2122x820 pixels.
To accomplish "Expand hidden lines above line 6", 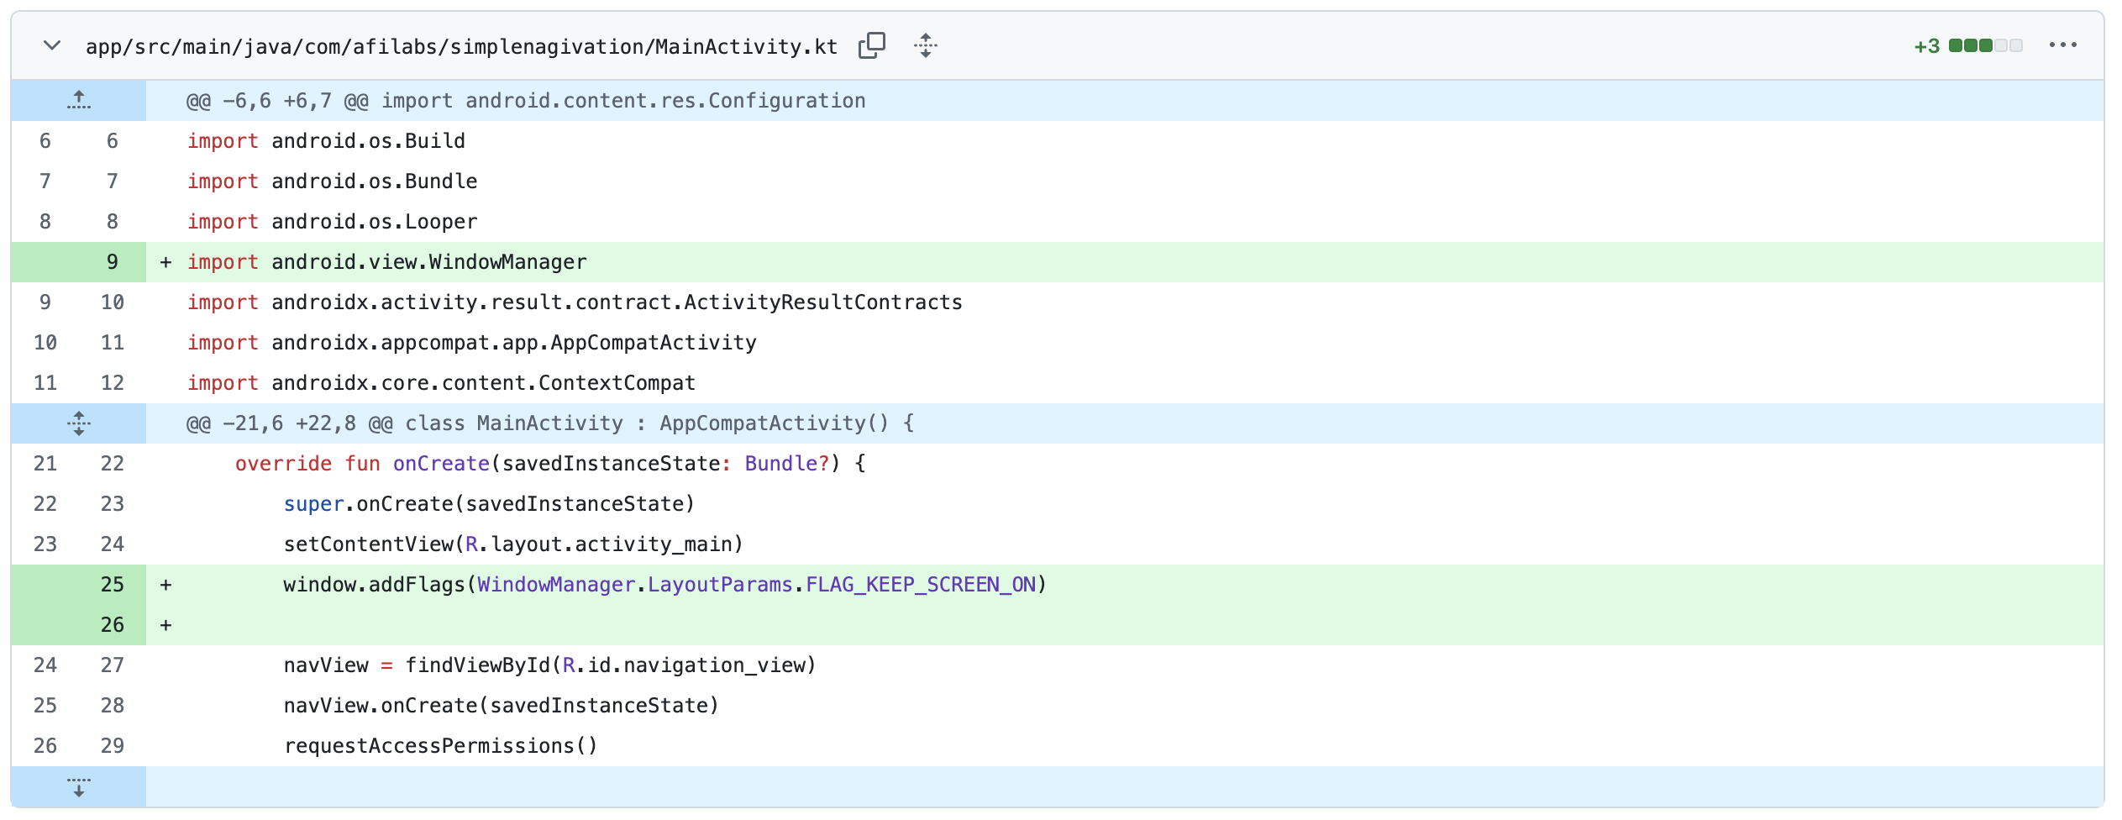I will 79,101.
